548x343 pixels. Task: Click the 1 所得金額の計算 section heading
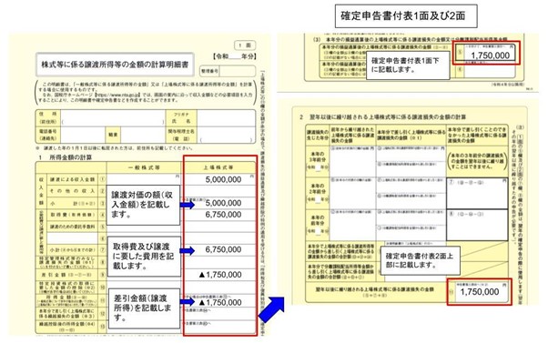point(66,157)
